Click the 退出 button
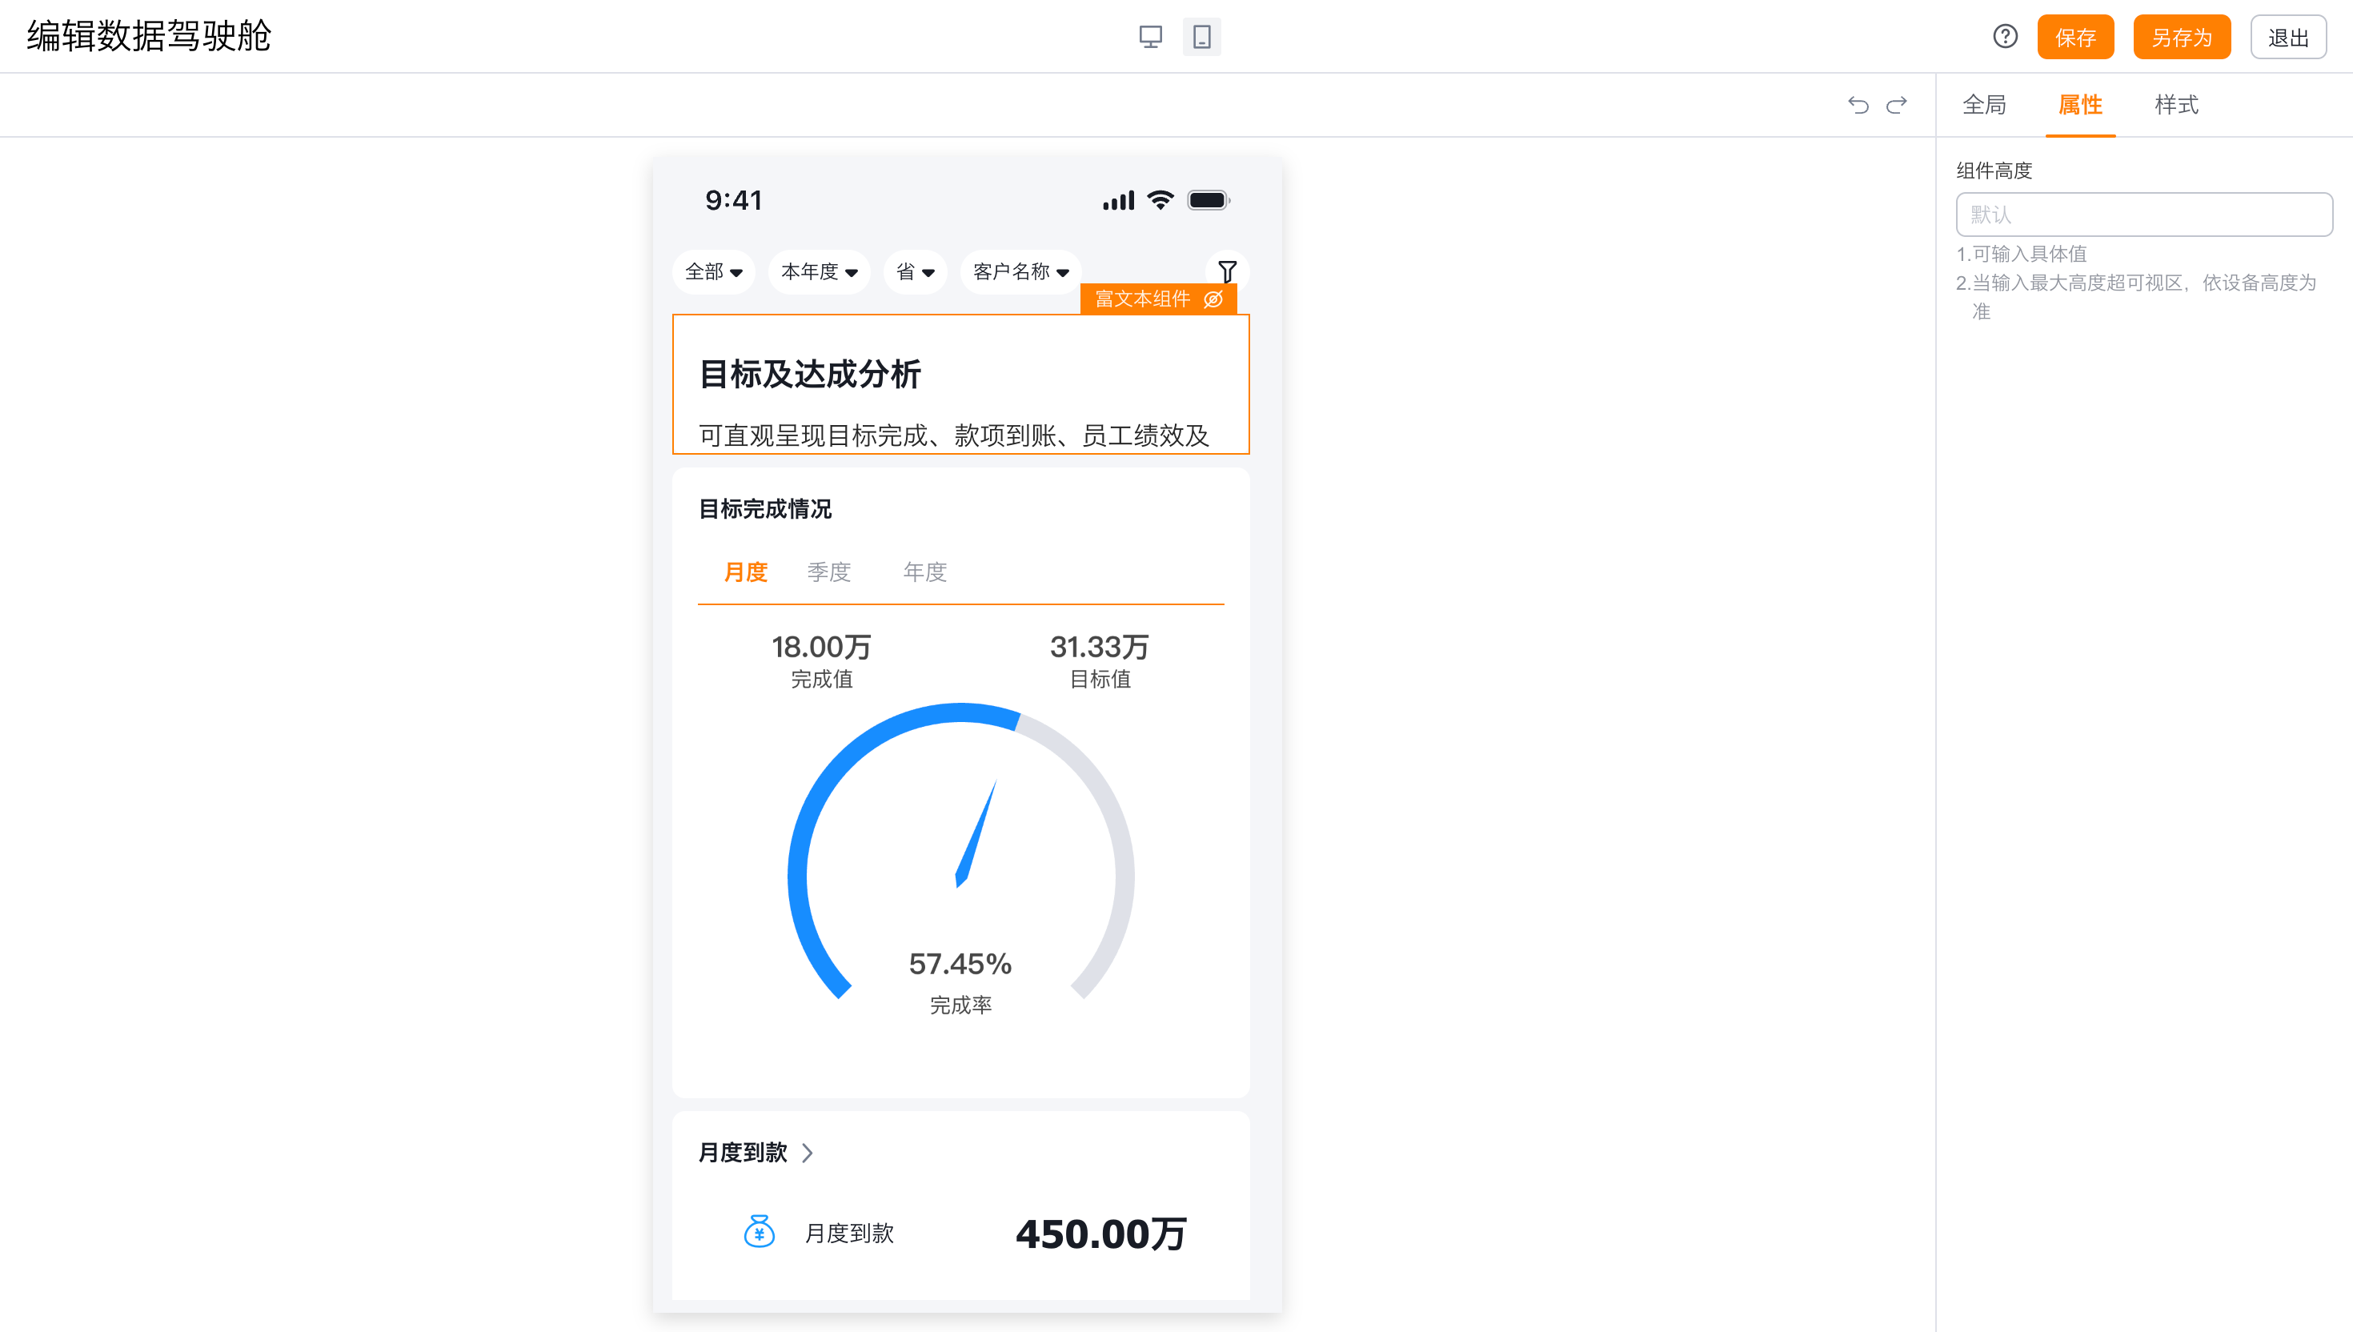Image resolution: width=2353 pixels, height=1332 pixels. [x=2288, y=38]
